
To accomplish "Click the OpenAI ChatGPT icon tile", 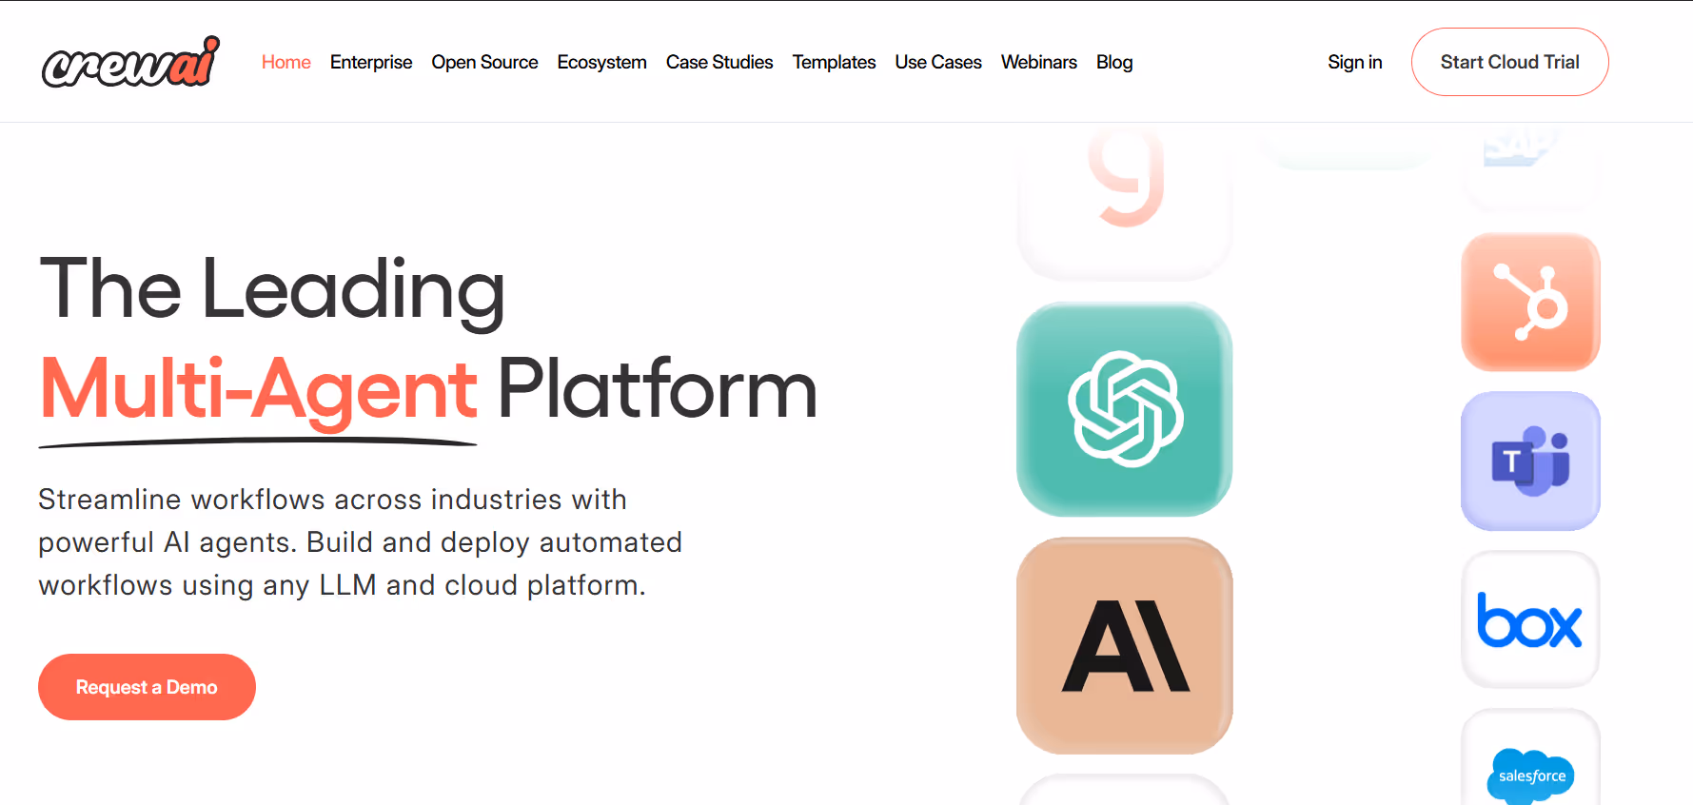I will 1125,409.
